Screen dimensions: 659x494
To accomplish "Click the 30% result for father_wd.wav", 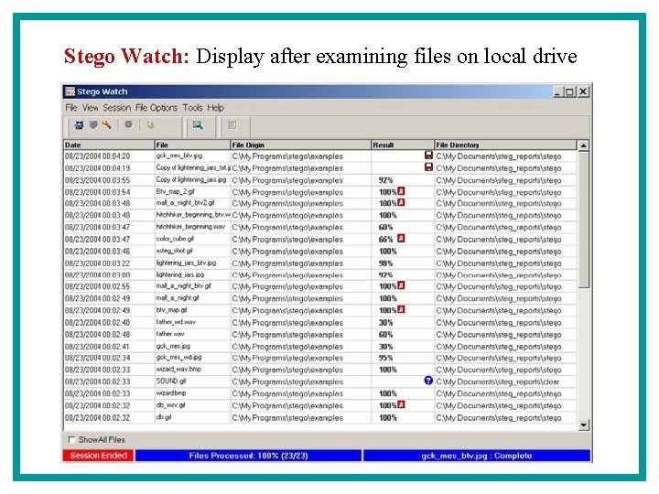I will coord(386,323).
